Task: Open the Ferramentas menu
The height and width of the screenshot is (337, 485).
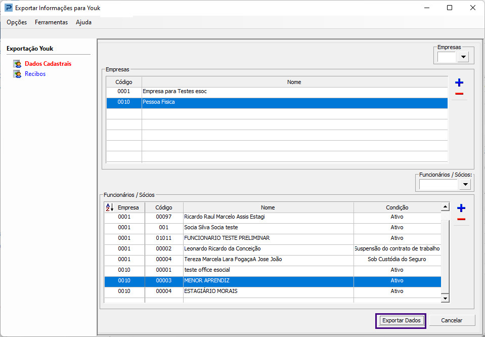Action: (51, 22)
